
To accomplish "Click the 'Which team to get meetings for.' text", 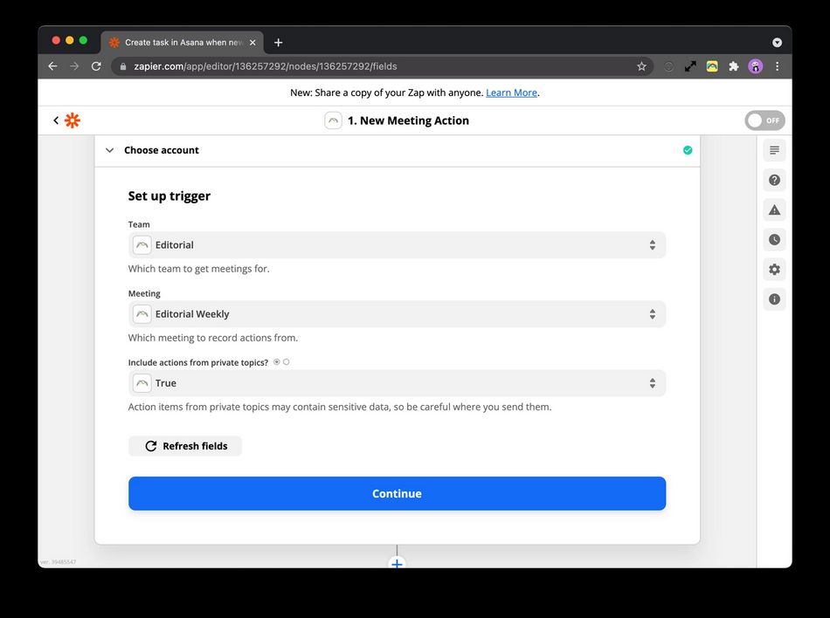I will pyautogui.click(x=199, y=269).
